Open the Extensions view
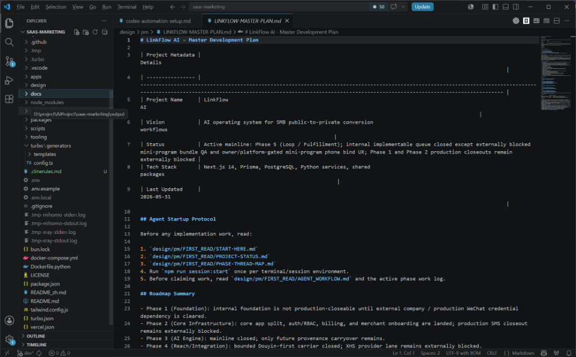Screen dimensions: 576x357 9,99
